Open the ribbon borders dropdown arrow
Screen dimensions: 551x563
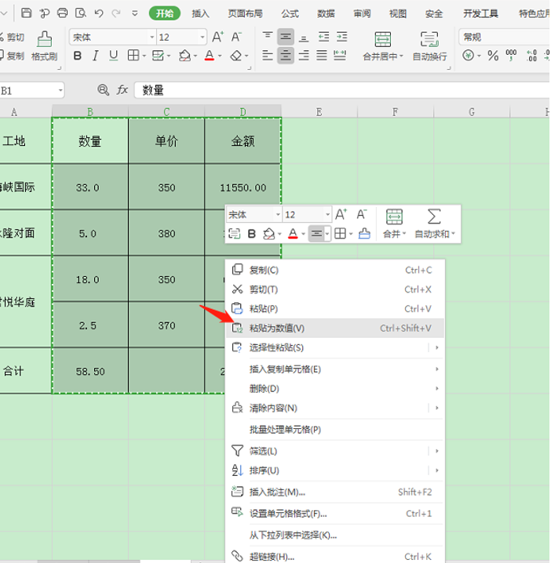click(x=144, y=56)
